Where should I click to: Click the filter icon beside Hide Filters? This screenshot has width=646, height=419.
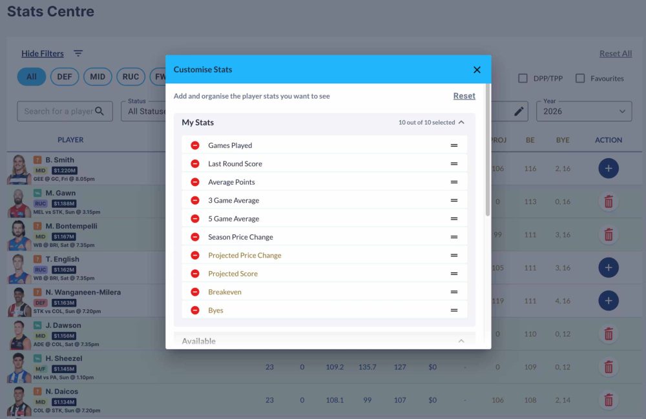pos(78,54)
